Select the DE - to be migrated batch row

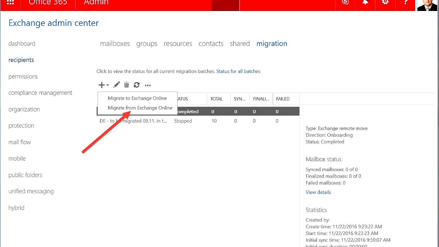[198, 121]
